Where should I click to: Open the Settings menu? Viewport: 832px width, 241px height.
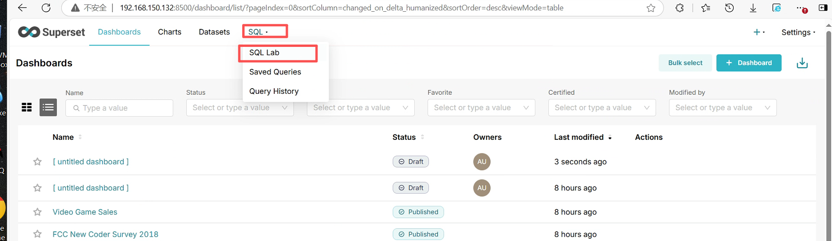pyautogui.click(x=798, y=32)
